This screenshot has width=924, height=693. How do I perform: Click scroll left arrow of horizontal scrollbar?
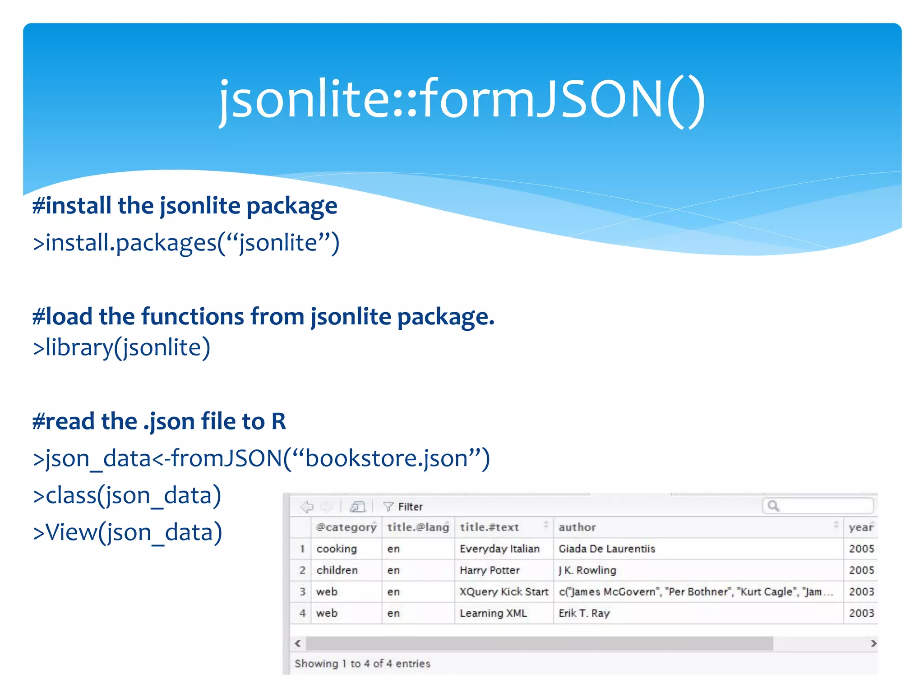297,643
